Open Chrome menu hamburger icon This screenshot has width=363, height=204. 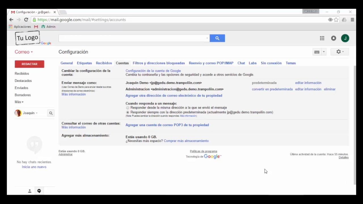tap(352, 20)
